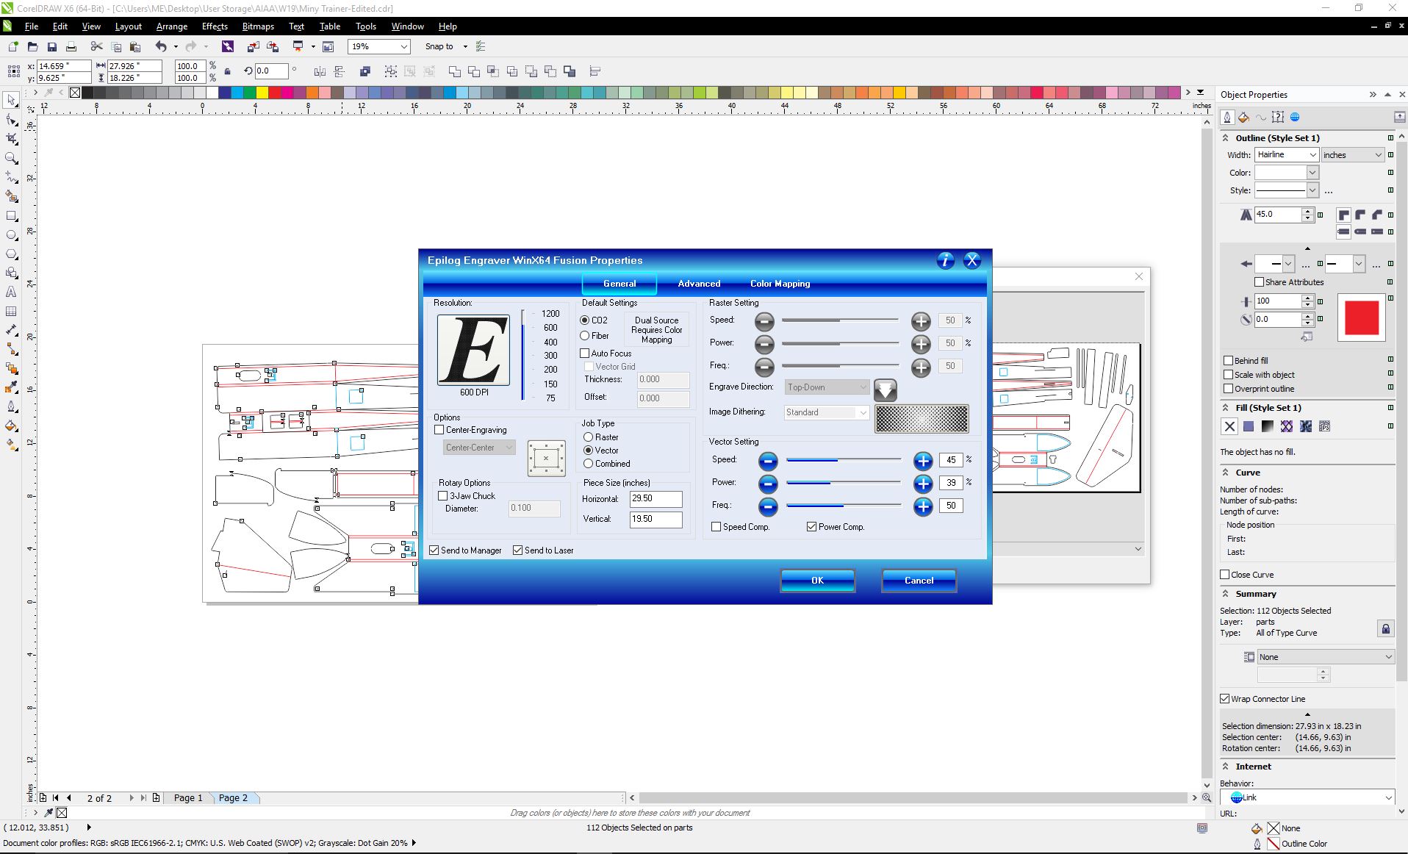Select the Raster job type
Image resolution: width=1408 pixels, height=854 pixels.
click(x=588, y=437)
